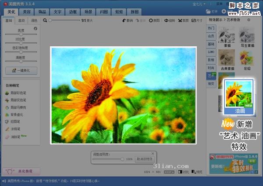Adjust the 调整透明度 opacity slider

click(x=108, y=159)
